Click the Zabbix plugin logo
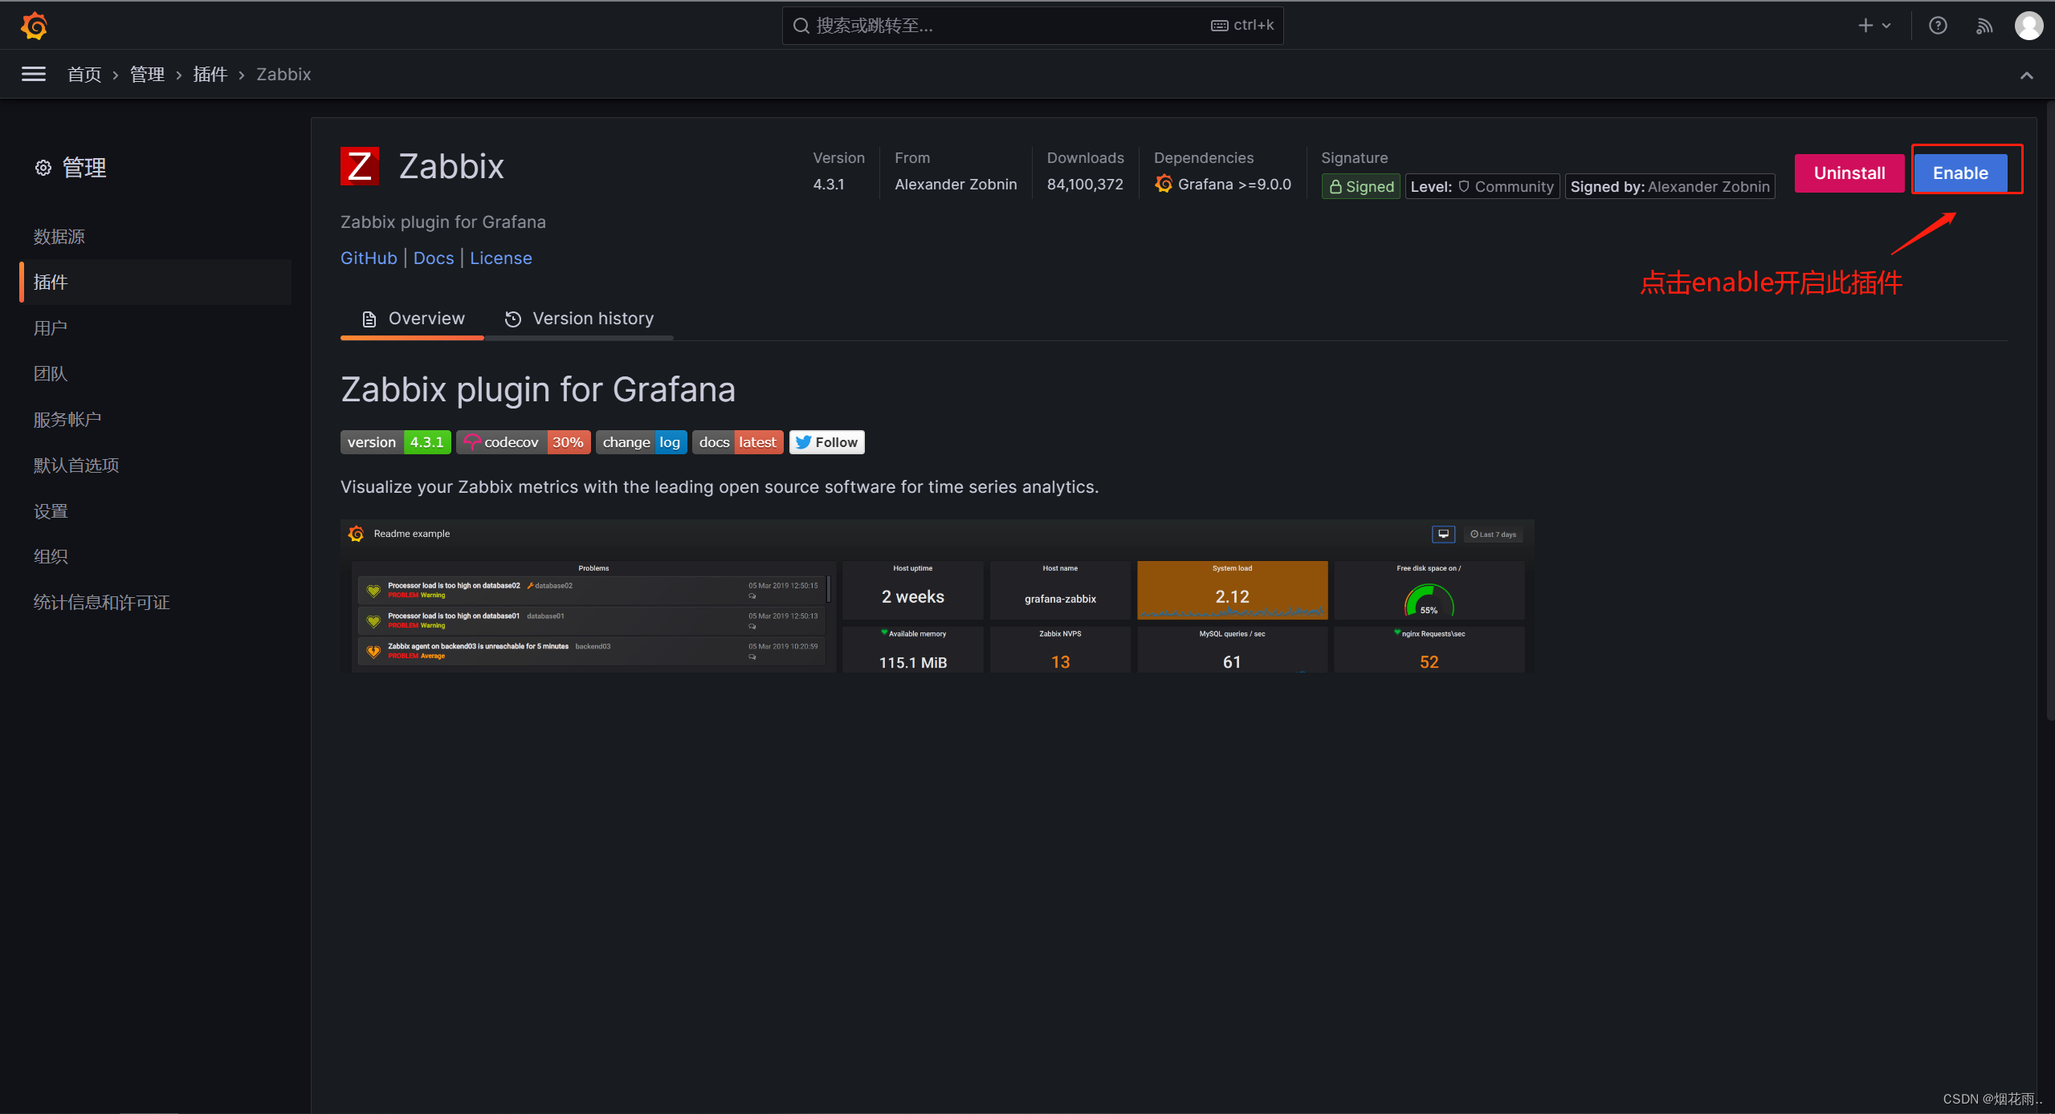Viewport: 2055px width, 1114px height. click(359, 167)
